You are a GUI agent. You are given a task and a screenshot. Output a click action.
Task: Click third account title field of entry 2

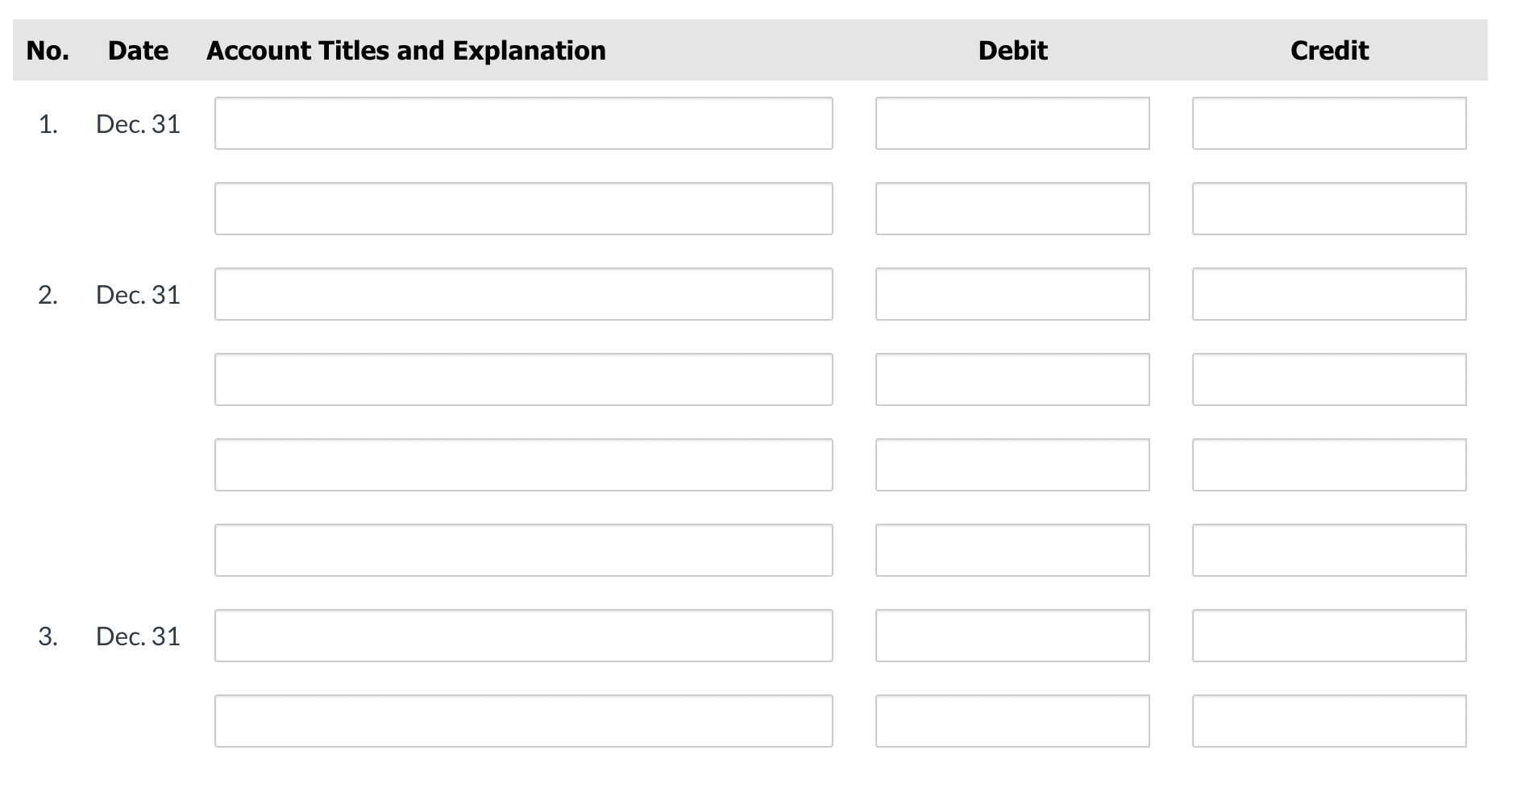(x=523, y=465)
